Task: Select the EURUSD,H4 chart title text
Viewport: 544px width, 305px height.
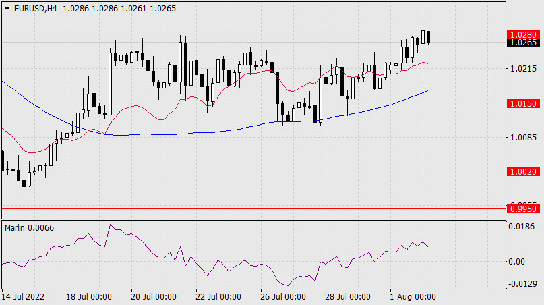Action: [35, 9]
